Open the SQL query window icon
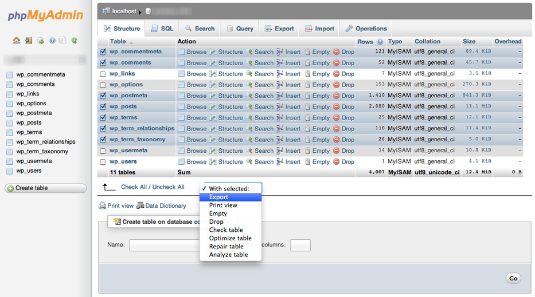 (41, 41)
